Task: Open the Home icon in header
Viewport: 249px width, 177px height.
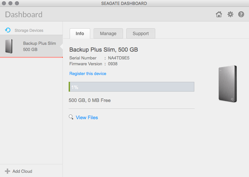Action: (219, 14)
